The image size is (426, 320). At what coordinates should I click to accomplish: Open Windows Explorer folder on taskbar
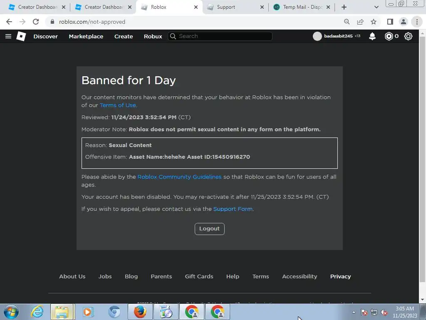pos(62,312)
